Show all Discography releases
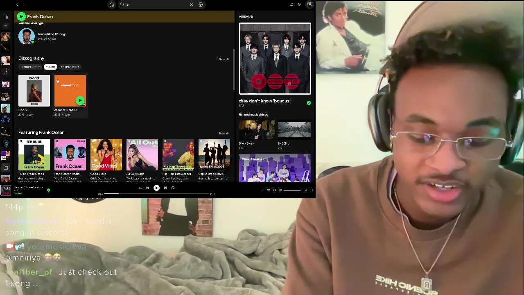The image size is (524, 295). [223, 59]
